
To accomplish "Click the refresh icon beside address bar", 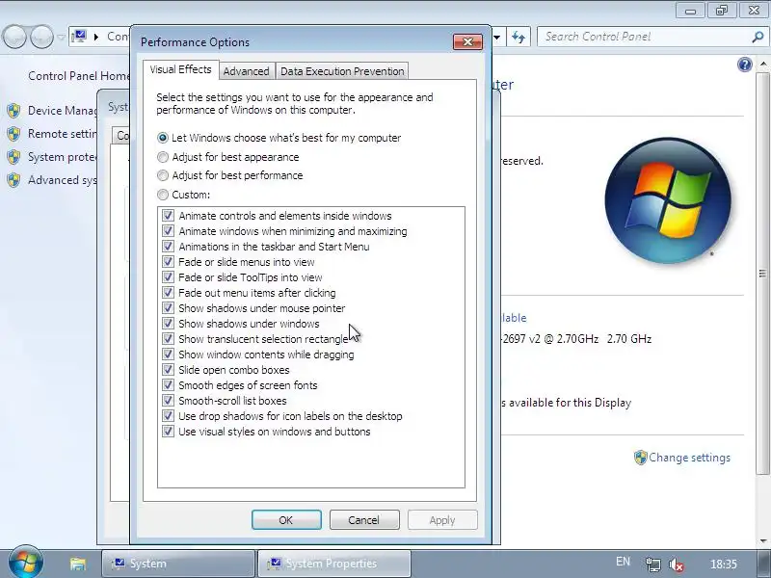I will coord(518,37).
